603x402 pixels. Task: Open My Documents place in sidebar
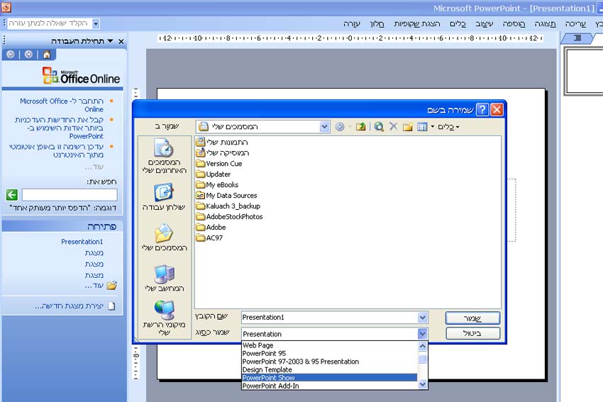tap(164, 238)
